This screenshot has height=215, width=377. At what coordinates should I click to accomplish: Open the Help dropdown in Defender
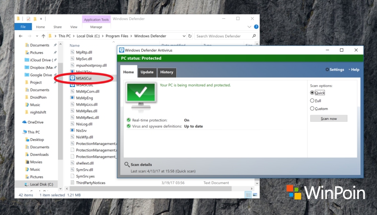click(354, 70)
